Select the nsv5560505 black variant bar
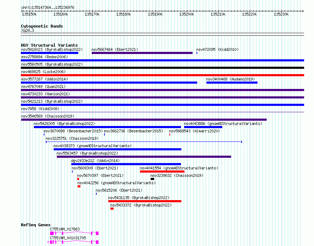 click(x=162, y=68)
